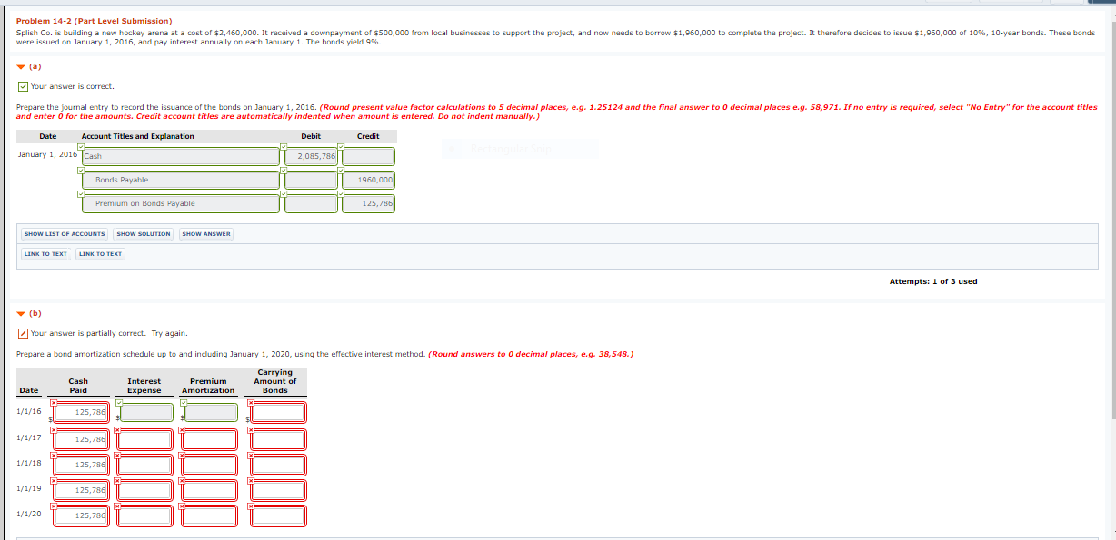Viewport: 1116px width, 540px height.
Task: Click the red X icon above 1/1/16 Cash Paid entry
Action: pos(53,403)
